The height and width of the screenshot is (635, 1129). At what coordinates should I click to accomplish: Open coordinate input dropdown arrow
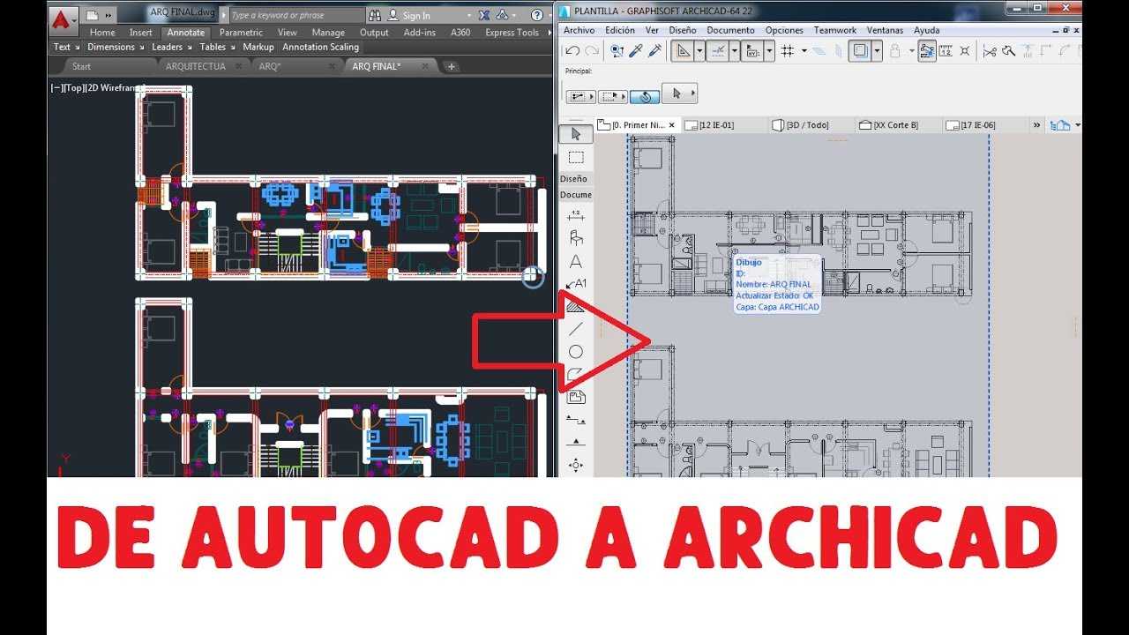(x=770, y=51)
